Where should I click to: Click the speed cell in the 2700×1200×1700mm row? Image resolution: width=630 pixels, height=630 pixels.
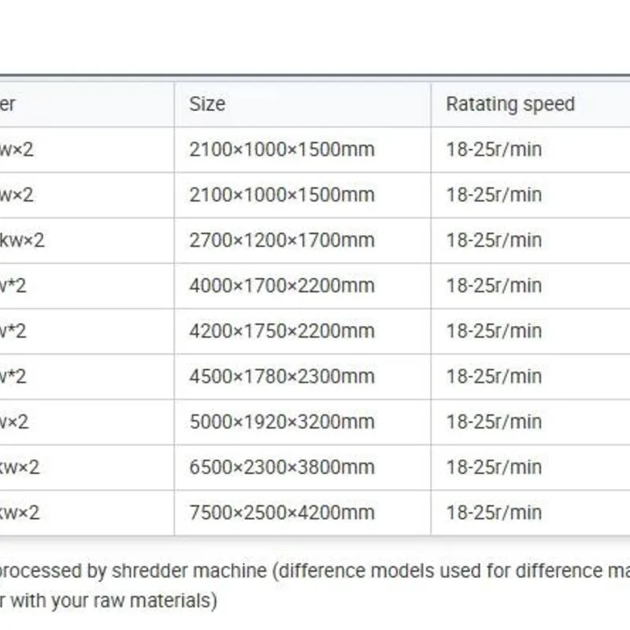click(494, 240)
